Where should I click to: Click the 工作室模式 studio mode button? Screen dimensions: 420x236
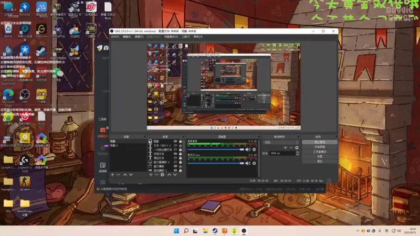[320, 152]
